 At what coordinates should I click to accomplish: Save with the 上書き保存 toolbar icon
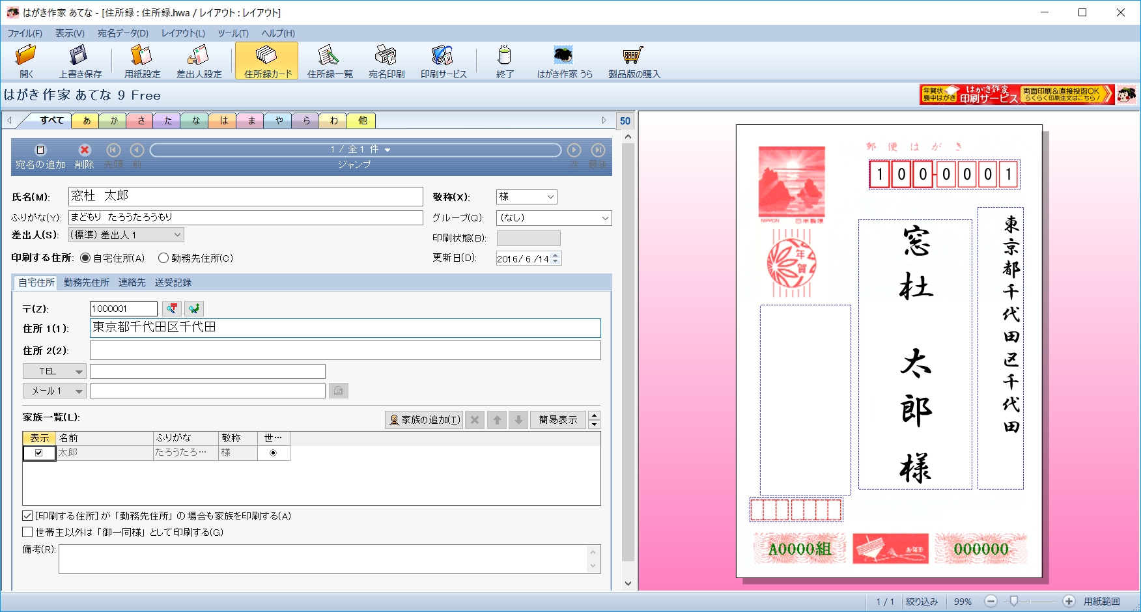click(80, 61)
